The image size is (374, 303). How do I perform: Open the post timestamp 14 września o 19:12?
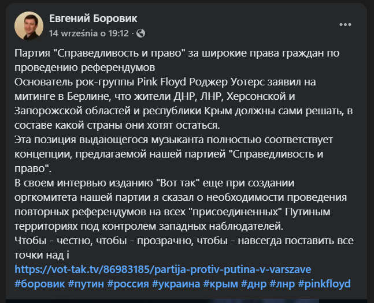89,33
